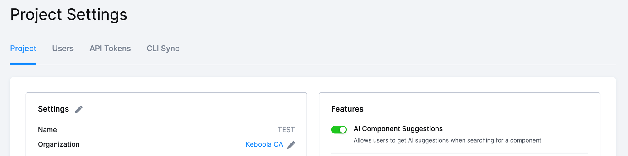Screen dimensions: 628x156
Task: Edit organization via pencil next to Keboola CA
Action: (x=291, y=145)
